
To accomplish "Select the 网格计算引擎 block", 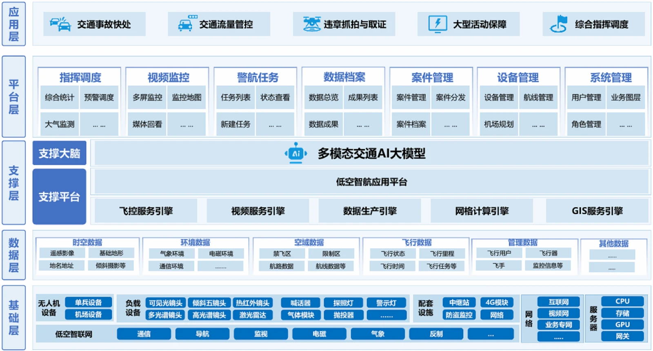I will (x=482, y=211).
